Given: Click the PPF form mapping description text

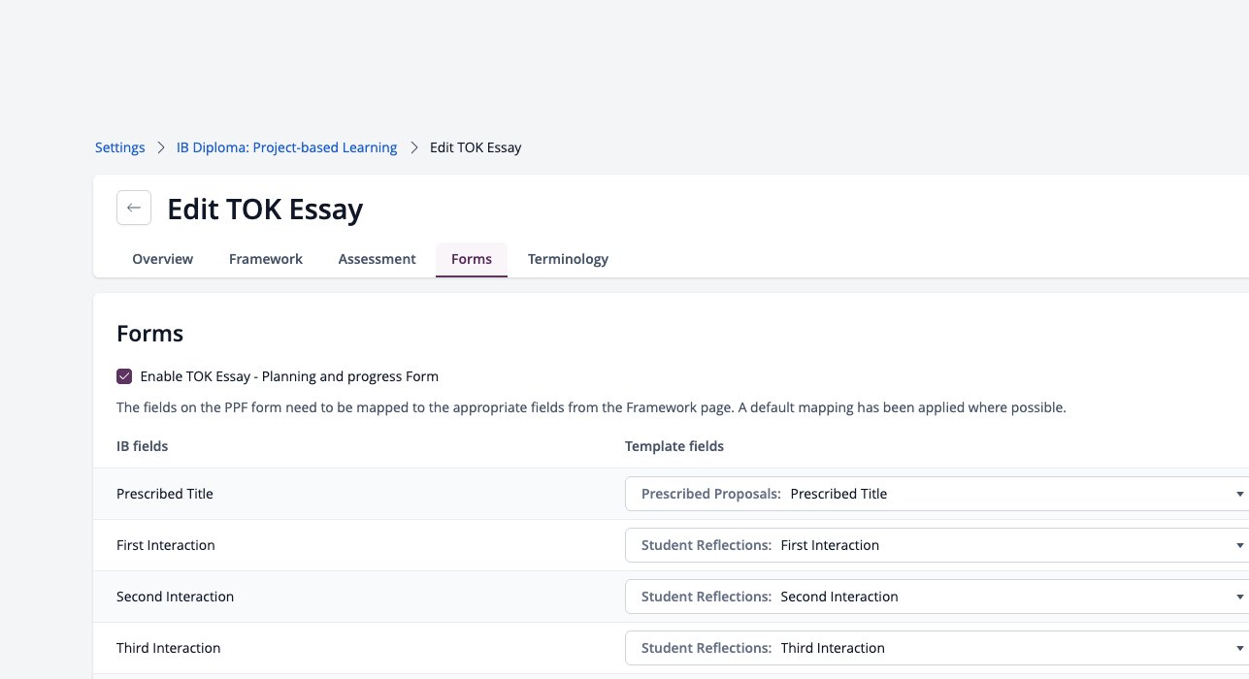Looking at the screenshot, I should pos(591,407).
